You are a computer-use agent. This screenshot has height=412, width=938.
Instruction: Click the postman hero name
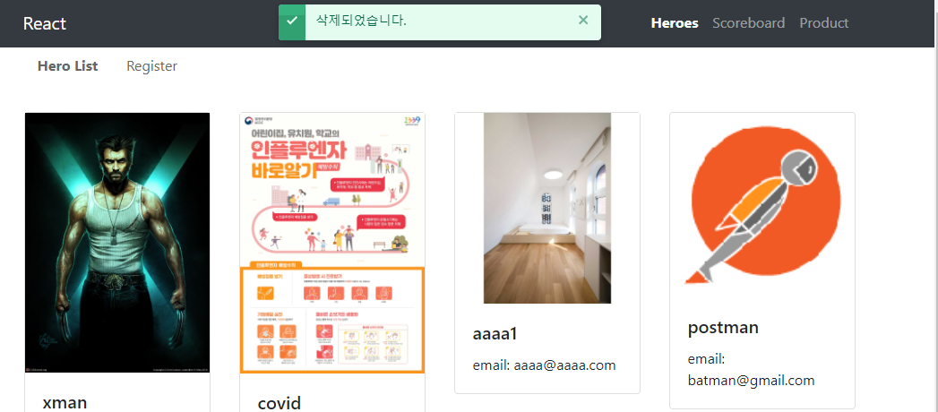723,328
